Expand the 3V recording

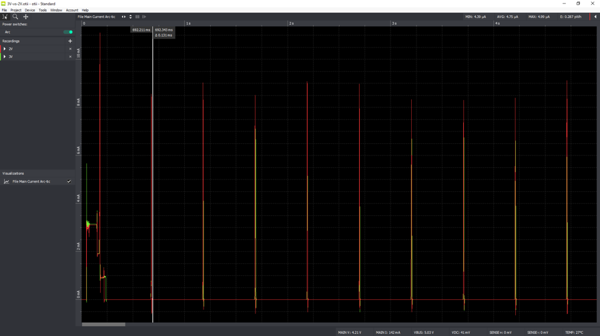5,57
